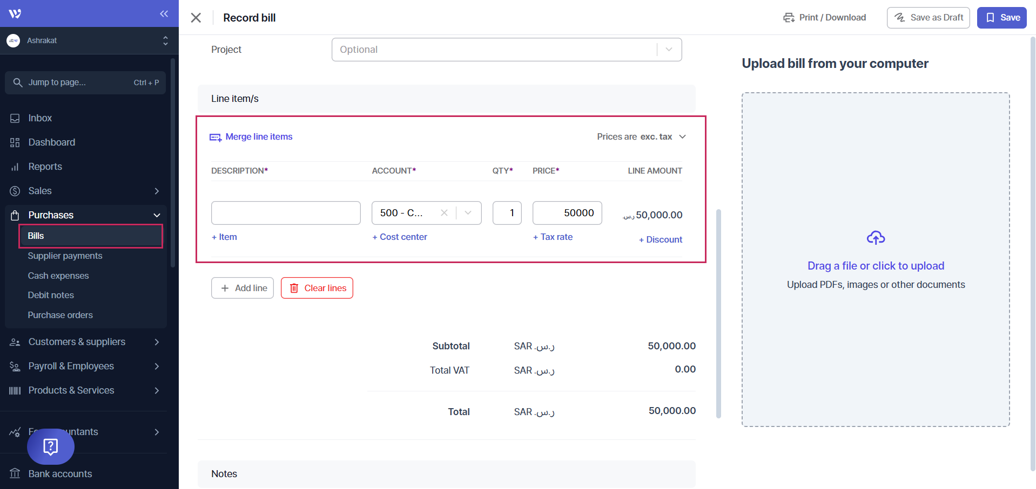The image size is (1036, 489).
Task: Add a Tax rate to line
Action: (553, 237)
